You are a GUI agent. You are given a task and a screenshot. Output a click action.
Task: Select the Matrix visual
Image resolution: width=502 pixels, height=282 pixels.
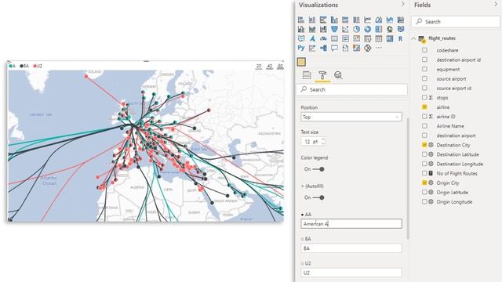tap(390, 38)
